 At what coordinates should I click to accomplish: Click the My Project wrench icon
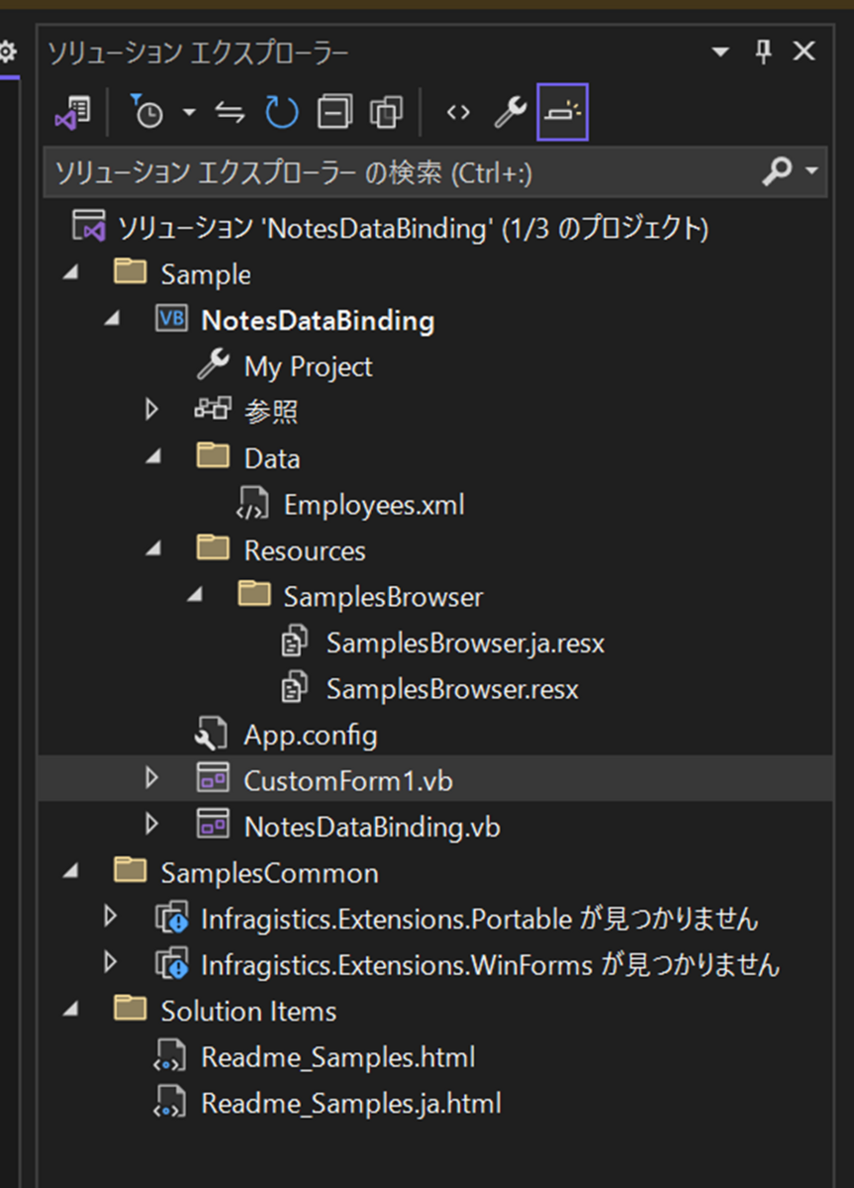213,365
